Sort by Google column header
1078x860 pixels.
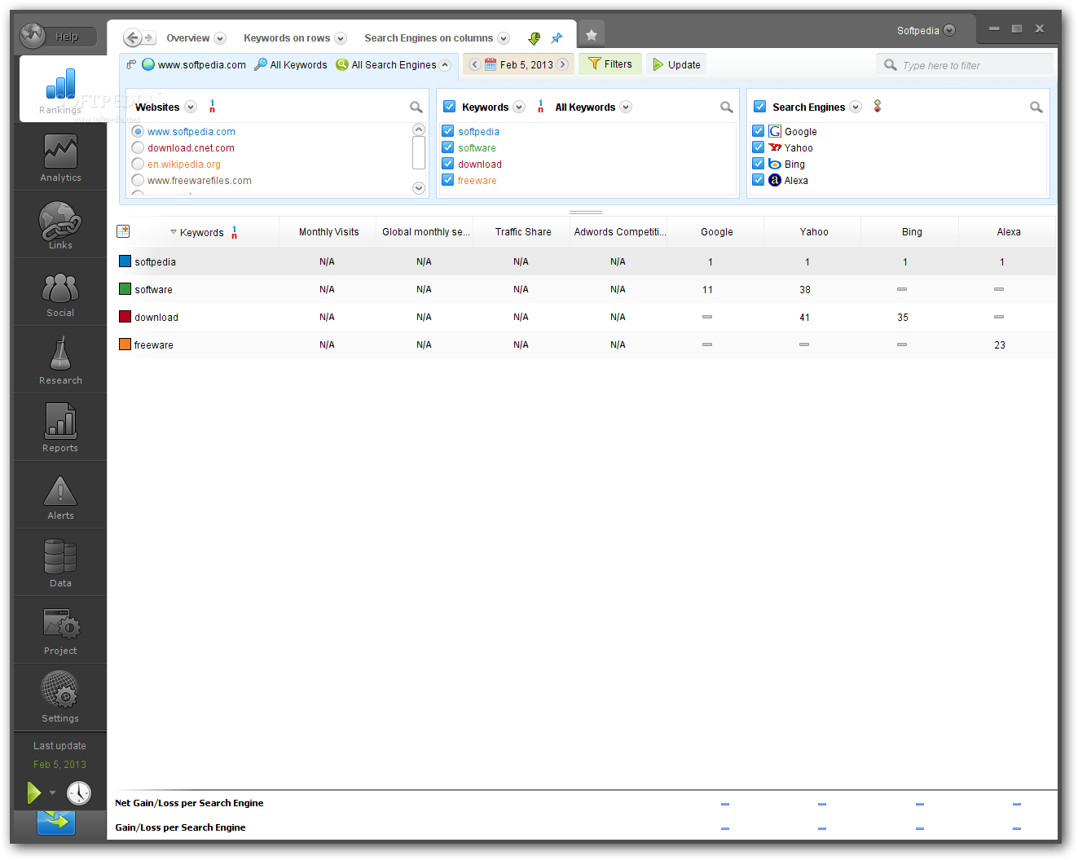click(x=716, y=232)
